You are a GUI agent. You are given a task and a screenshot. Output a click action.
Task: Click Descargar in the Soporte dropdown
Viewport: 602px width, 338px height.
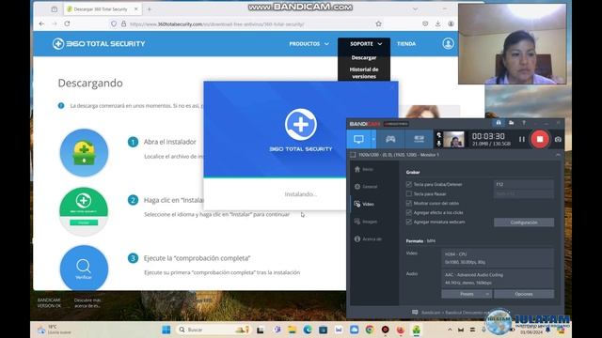pos(364,58)
